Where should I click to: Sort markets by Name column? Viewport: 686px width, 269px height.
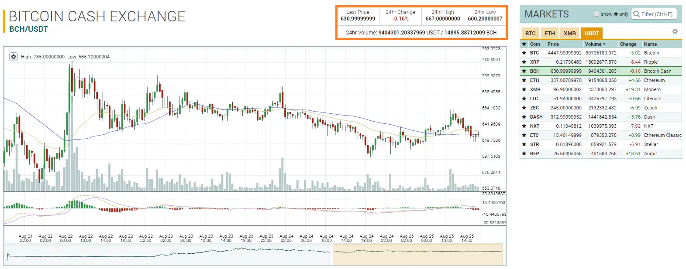point(650,44)
